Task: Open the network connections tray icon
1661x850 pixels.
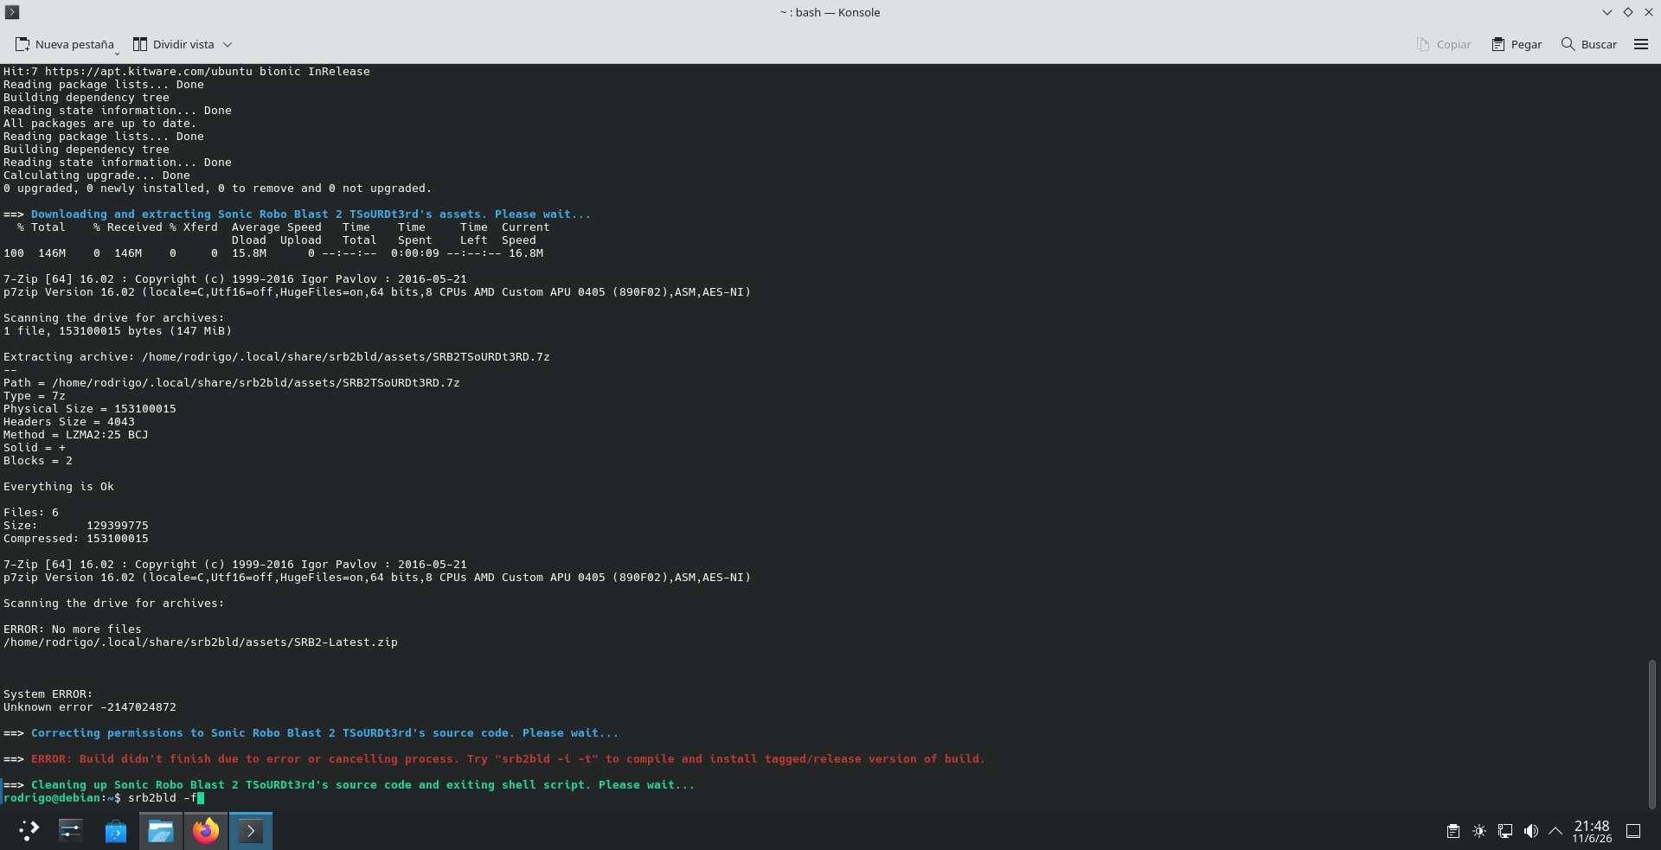Action: coord(1505,831)
